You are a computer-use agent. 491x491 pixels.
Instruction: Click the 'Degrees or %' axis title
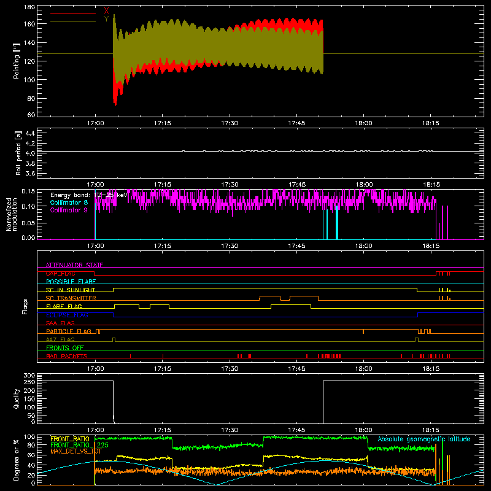point(17,460)
